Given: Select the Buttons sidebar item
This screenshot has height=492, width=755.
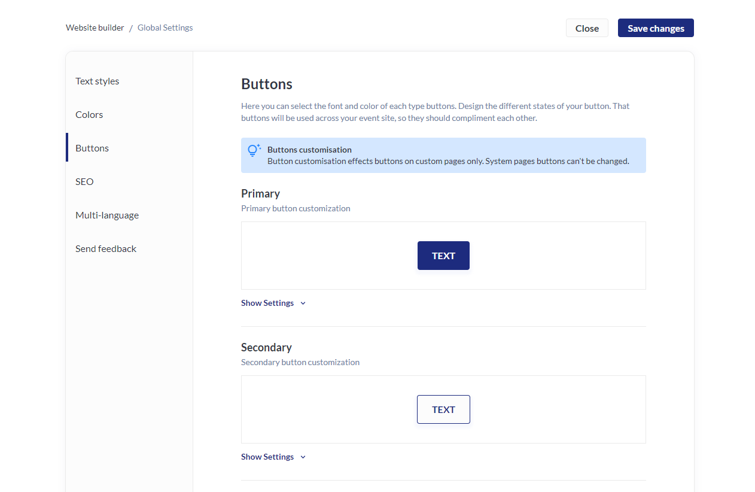Looking at the screenshot, I should (x=92, y=148).
